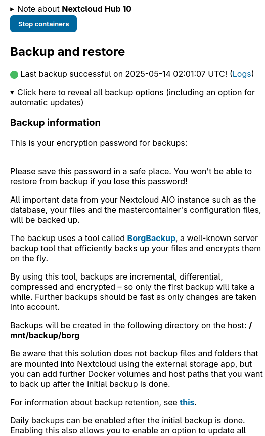Click the external storage app warning paragraph

coord(137,369)
